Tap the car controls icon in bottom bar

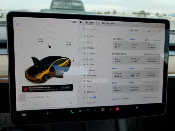pos(24,114)
